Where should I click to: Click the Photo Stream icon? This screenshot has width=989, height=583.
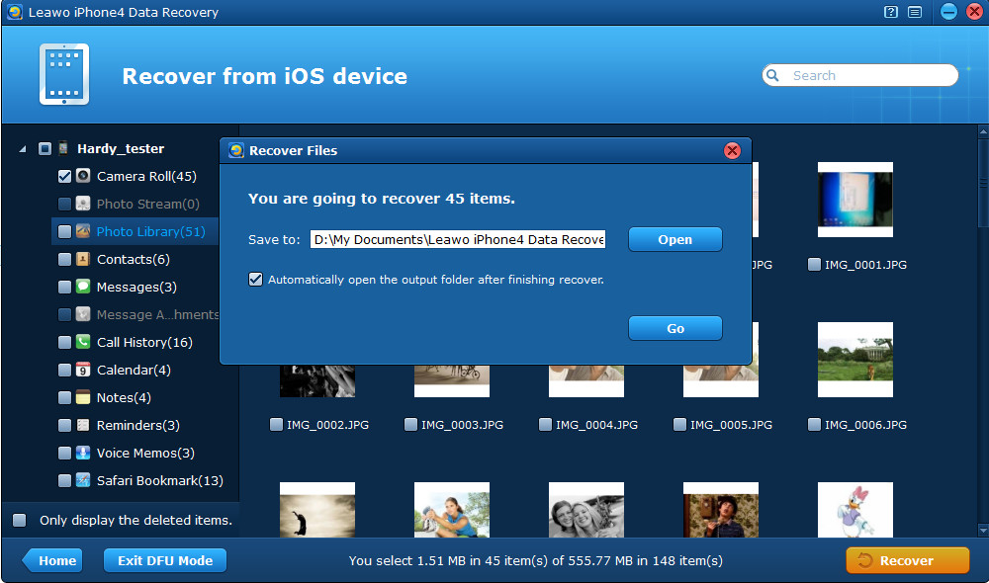[x=83, y=204]
